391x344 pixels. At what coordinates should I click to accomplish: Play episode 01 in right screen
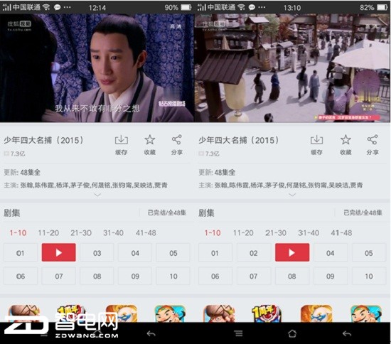coord(215,253)
